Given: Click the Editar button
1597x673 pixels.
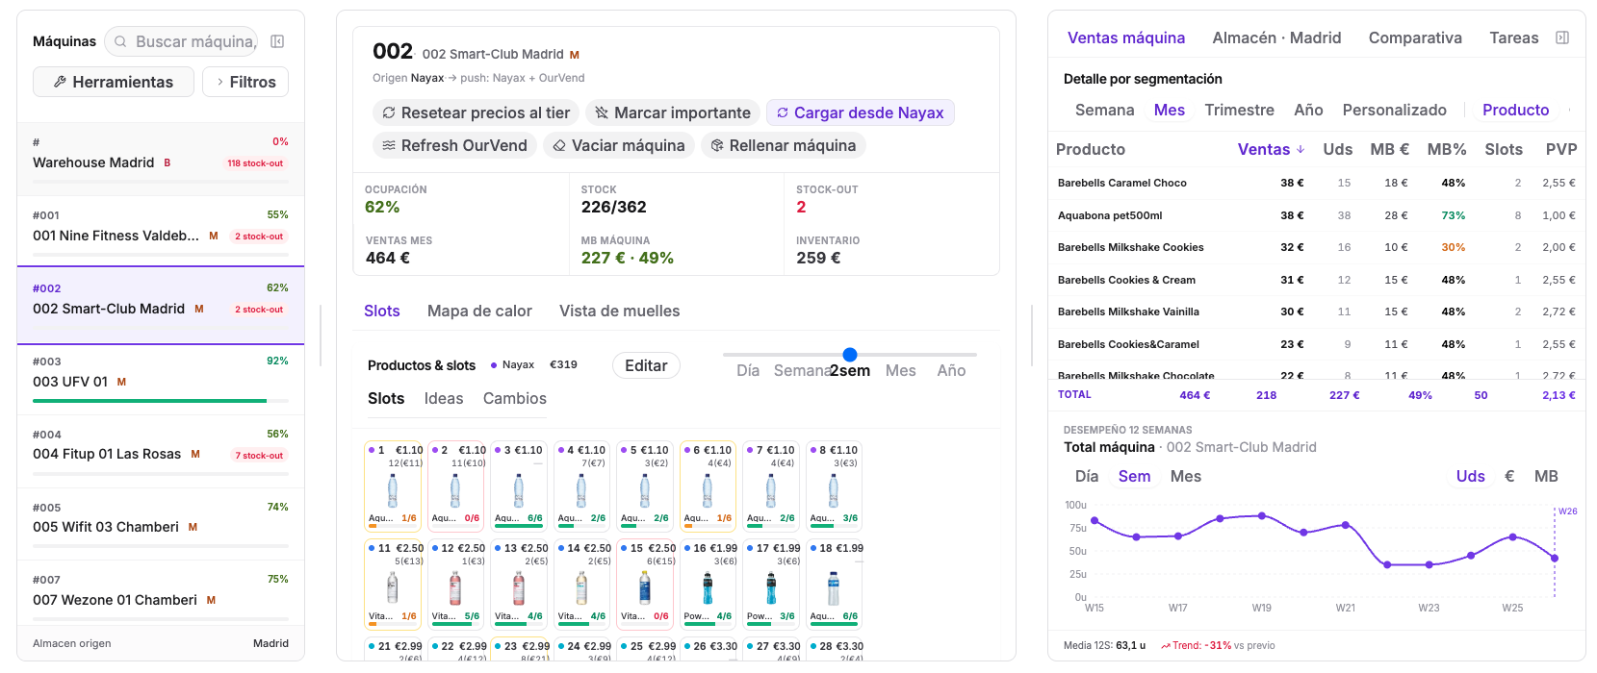Looking at the screenshot, I should coord(646,365).
